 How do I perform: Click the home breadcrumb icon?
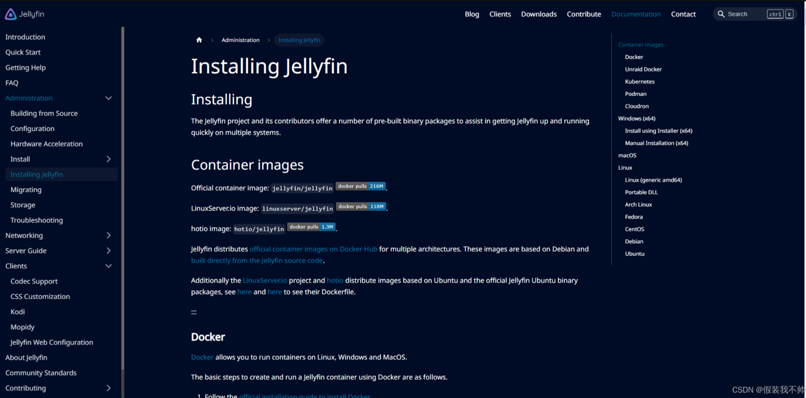199,40
